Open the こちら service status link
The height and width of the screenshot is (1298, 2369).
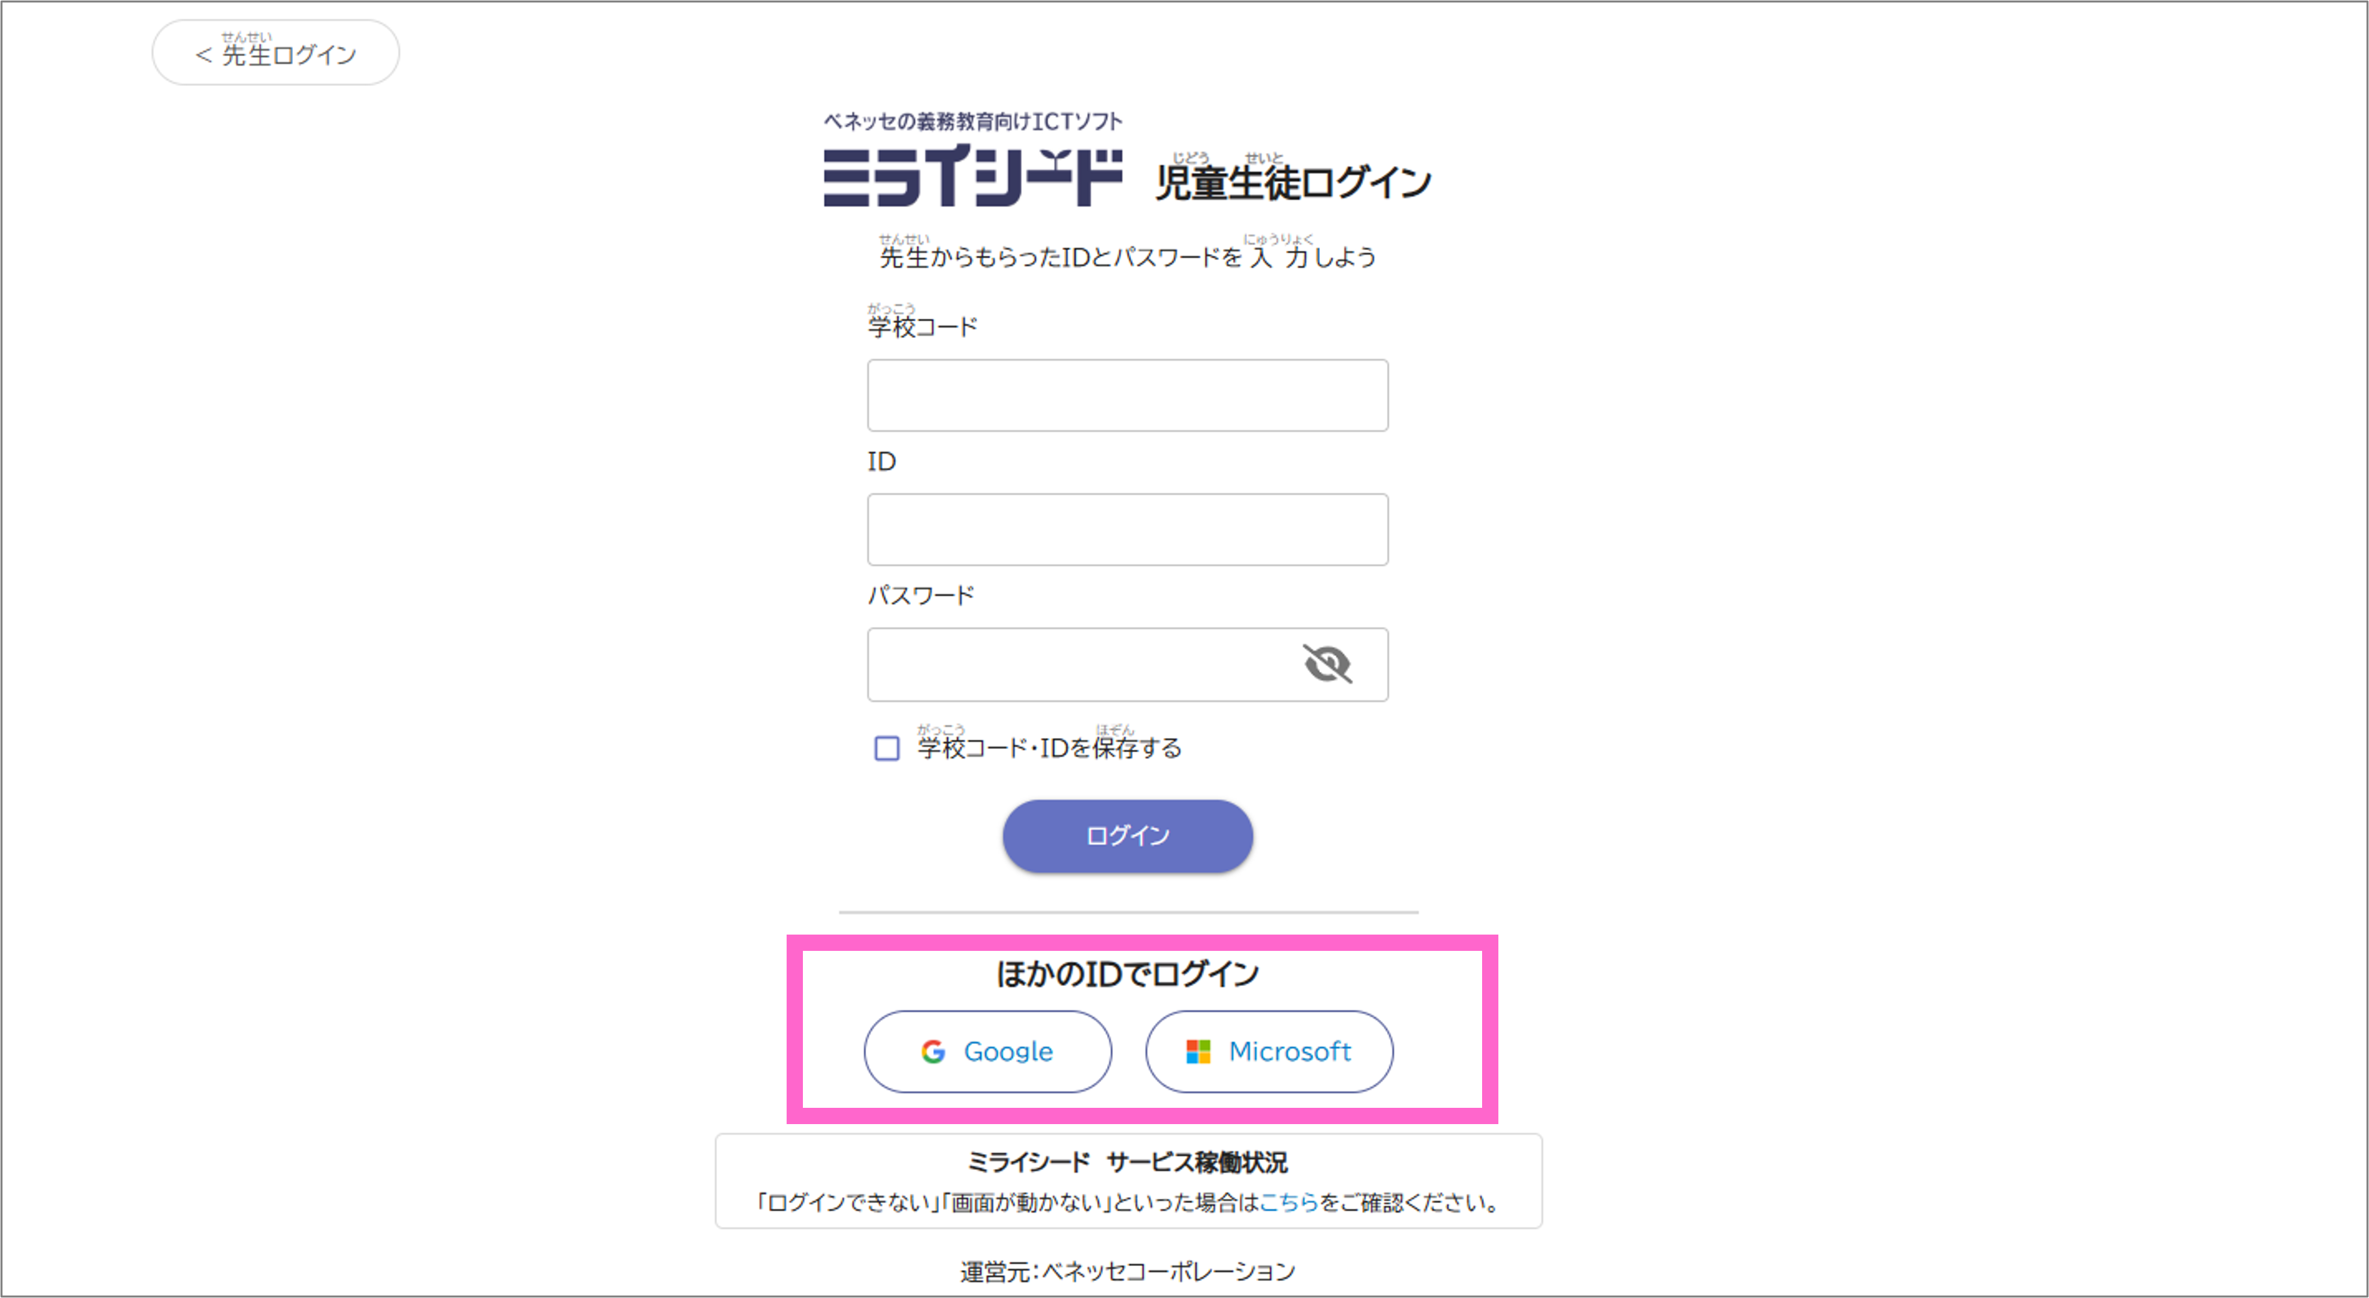point(1287,1202)
